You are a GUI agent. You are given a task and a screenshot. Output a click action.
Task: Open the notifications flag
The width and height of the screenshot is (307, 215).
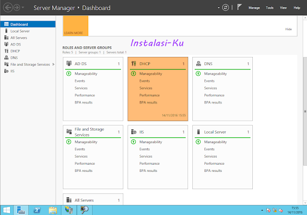(x=239, y=7)
